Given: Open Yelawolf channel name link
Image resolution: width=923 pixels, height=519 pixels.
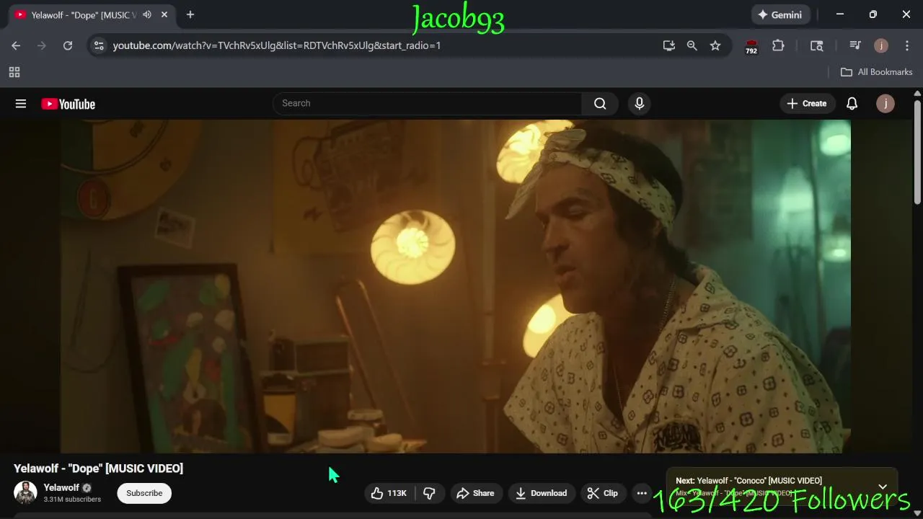Looking at the screenshot, I should point(61,487).
